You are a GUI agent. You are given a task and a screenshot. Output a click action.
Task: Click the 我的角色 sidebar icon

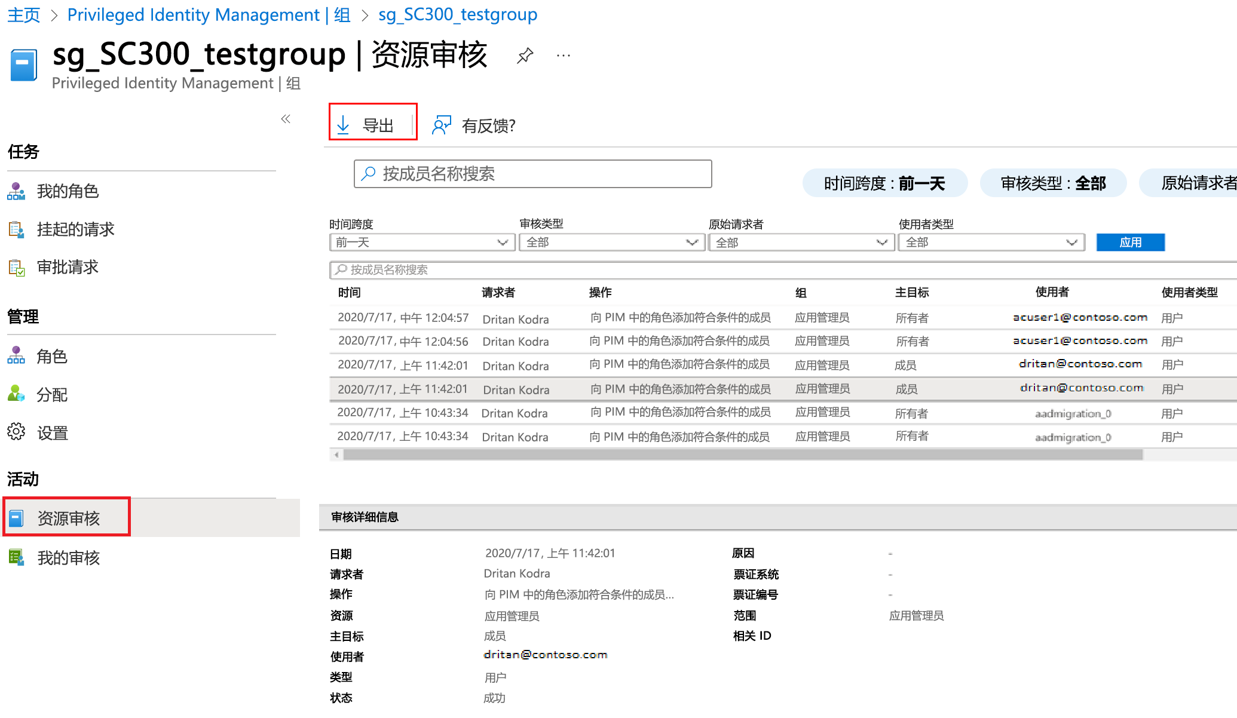(x=16, y=191)
